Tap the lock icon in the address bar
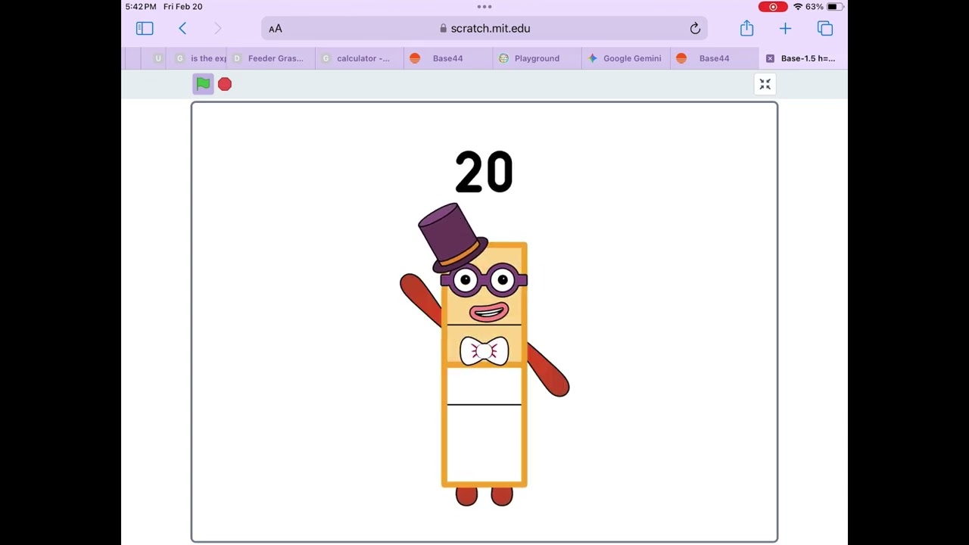Viewport: 969px width, 545px height. click(444, 29)
